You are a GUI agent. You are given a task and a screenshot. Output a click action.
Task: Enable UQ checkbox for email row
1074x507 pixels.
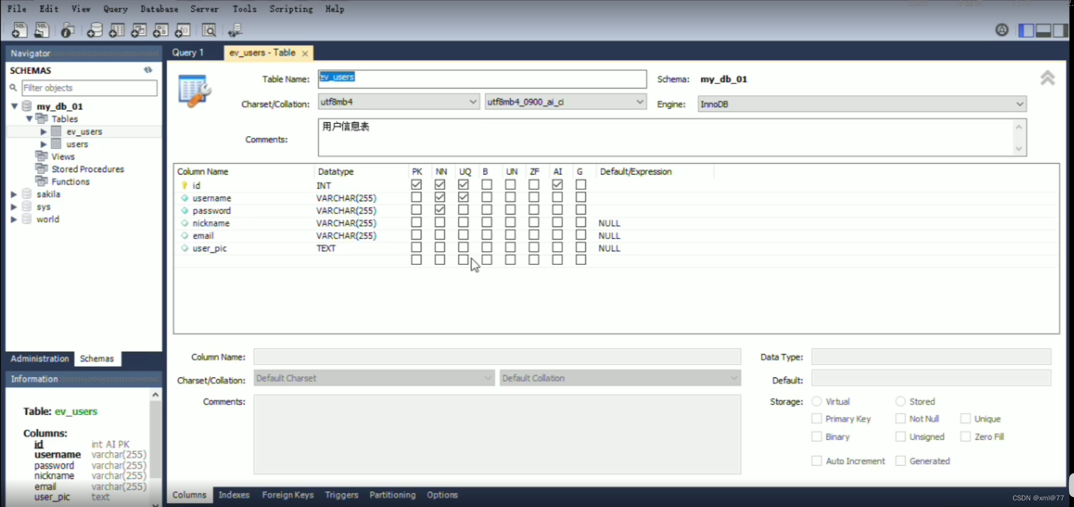click(463, 235)
